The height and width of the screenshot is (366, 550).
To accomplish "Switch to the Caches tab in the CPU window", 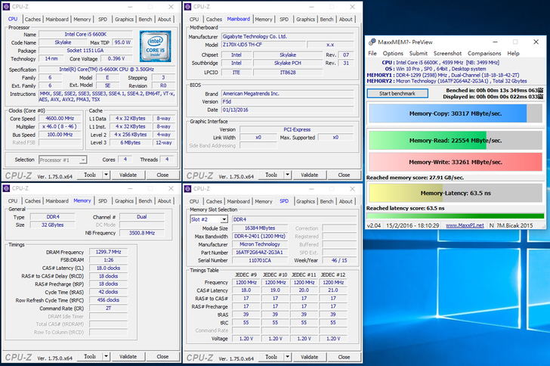I will (32, 19).
